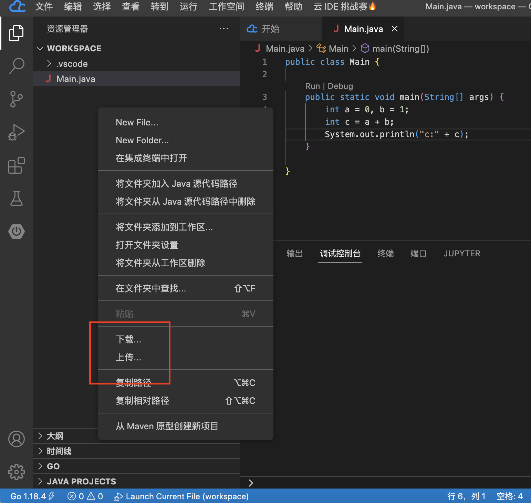This screenshot has height=503, width=531.
Task: Choose 上传... in context menu
Action: coord(186,357)
